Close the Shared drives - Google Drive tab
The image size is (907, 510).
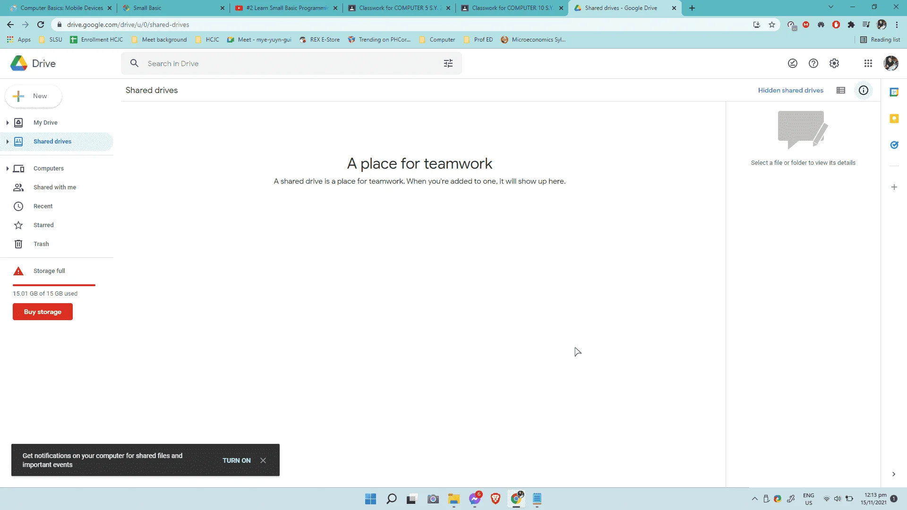pyautogui.click(x=674, y=8)
